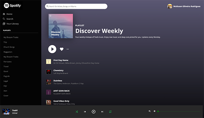Play the track First Day Home

coord(61,60)
